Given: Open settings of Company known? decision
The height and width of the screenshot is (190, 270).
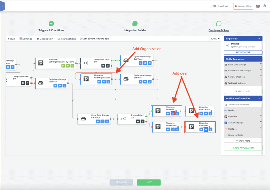Looking at the screenshot, I should click(23, 83).
